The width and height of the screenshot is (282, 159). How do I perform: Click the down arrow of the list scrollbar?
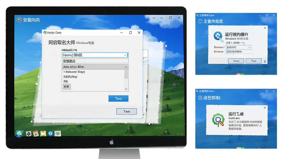[126, 89]
